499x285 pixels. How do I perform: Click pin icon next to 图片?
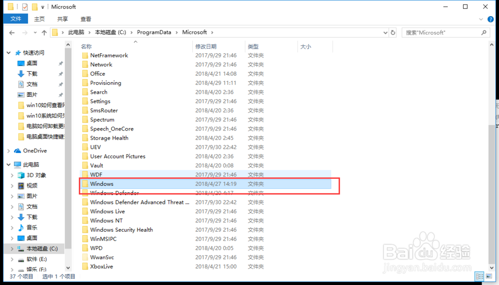(60, 95)
